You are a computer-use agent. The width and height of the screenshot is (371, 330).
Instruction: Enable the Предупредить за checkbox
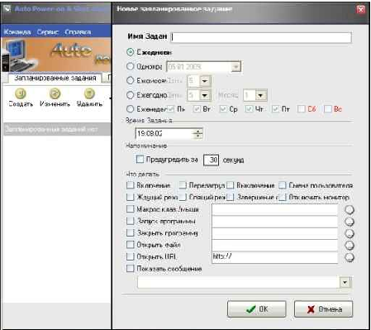coord(140,159)
